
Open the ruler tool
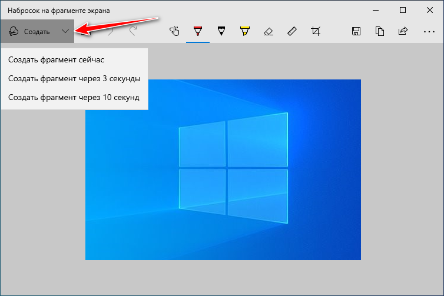tap(292, 31)
